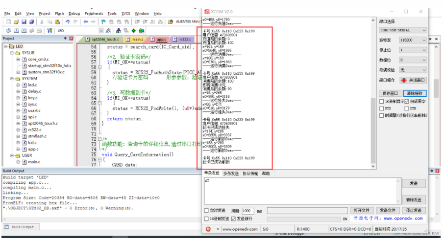The height and width of the screenshot is (238, 444).
Task: Click the Rebuild all target files icon
Action: click(x=24, y=30)
